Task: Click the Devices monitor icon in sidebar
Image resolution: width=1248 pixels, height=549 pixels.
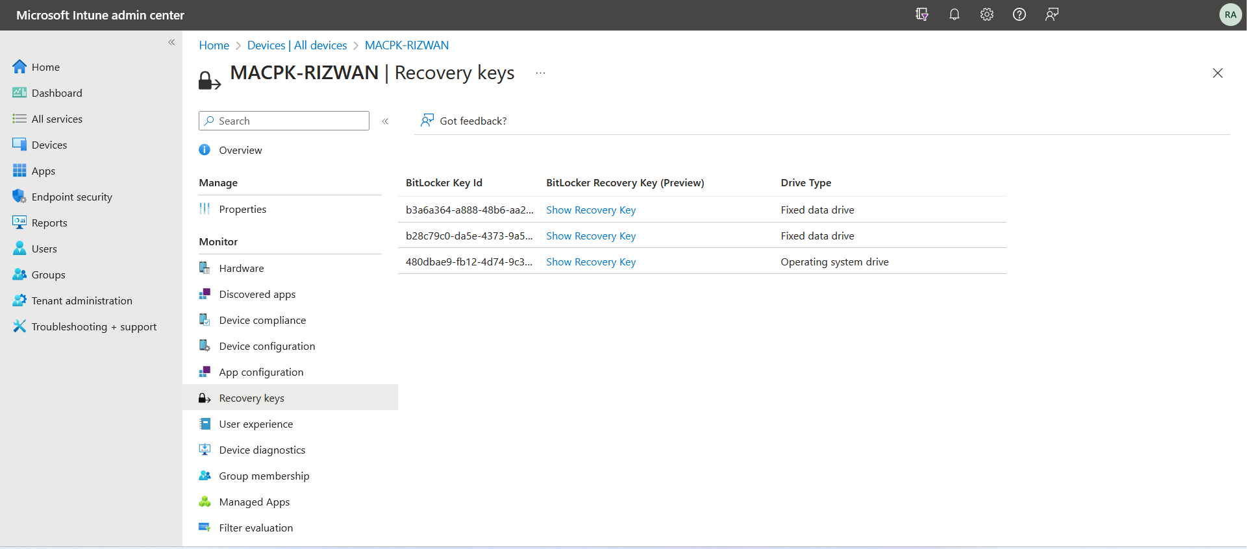Action: pos(19,144)
